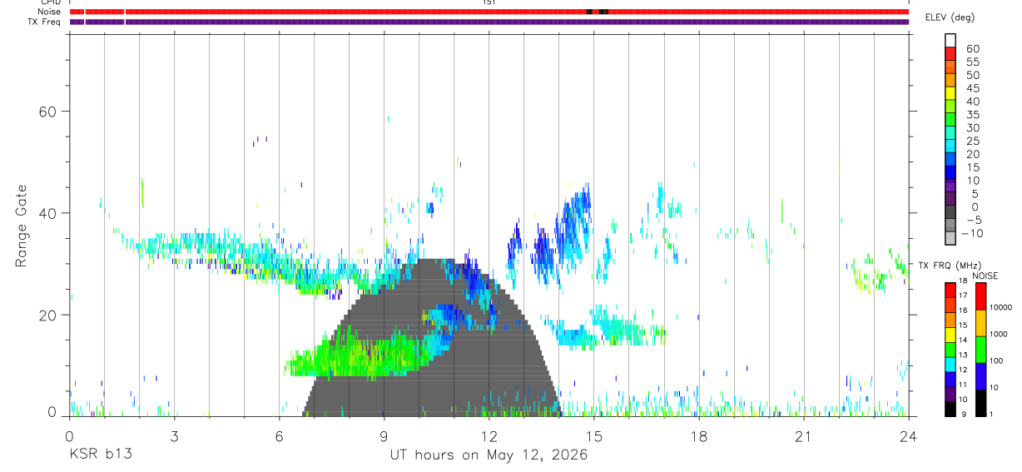Image resolution: width=1022 pixels, height=472 pixels.
Task: Click the '15' hour tick on the x-axis
Action: coord(593,435)
